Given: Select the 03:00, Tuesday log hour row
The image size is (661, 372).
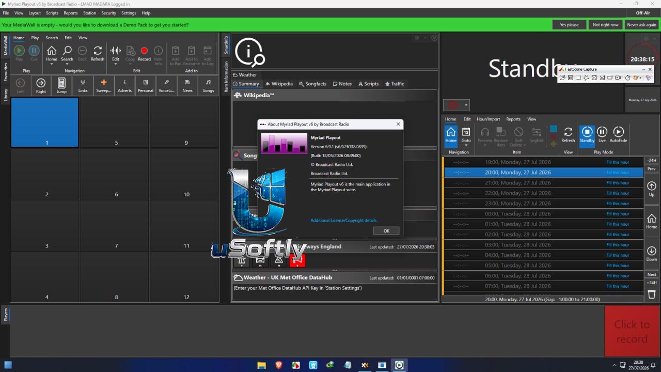Looking at the screenshot, I should coord(543,245).
